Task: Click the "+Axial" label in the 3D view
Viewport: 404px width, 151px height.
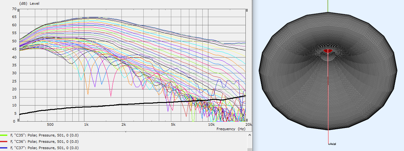Action: [x=332, y=144]
